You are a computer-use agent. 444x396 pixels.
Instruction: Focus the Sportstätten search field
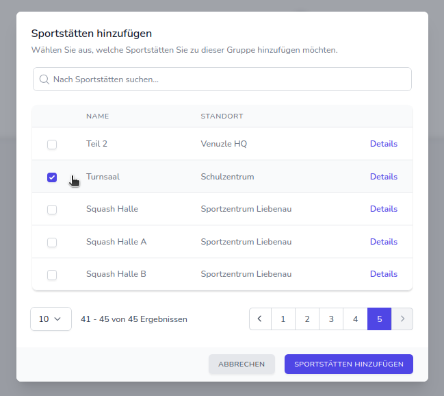[x=229, y=79]
